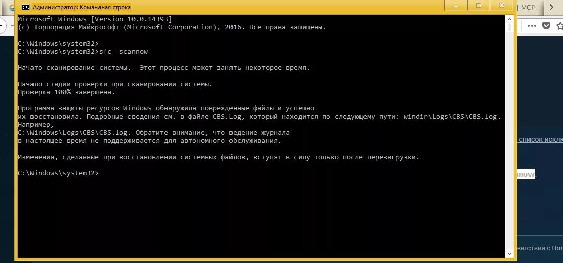Show more browser tabs with right chevron
563x263 pixels.
(x=551, y=7)
